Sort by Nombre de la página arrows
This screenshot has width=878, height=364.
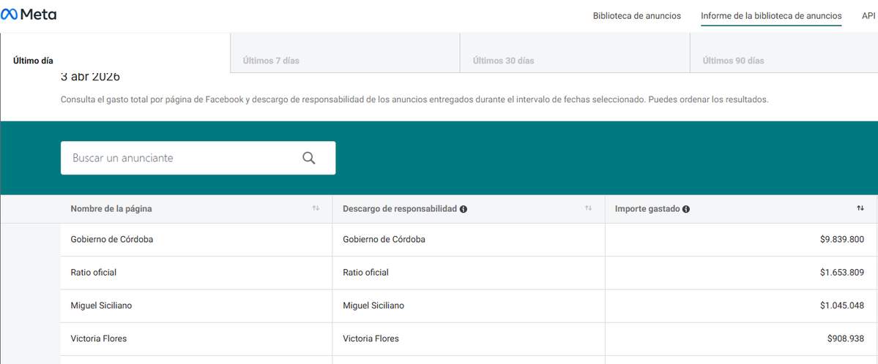[316, 208]
